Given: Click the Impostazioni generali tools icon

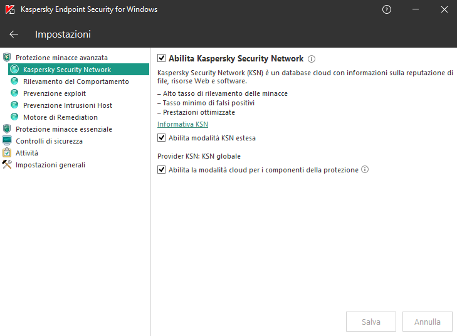Looking at the screenshot, I should point(7,164).
